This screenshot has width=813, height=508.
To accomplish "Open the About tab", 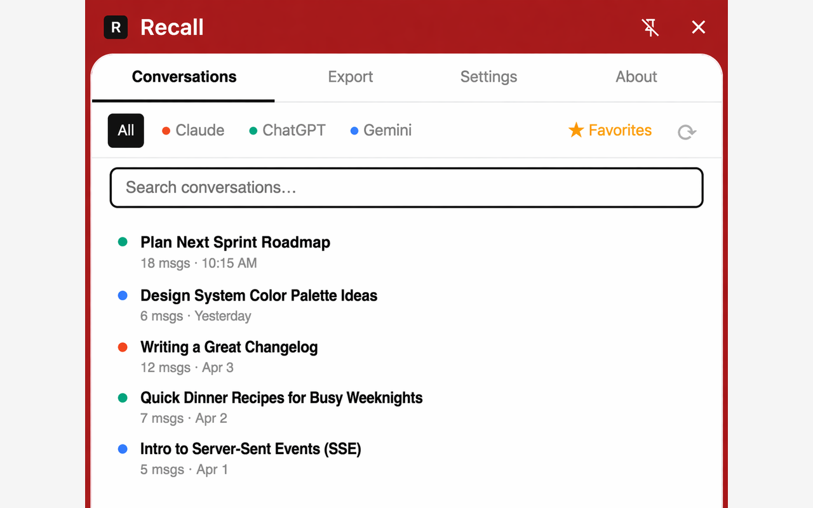I will click(x=636, y=76).
